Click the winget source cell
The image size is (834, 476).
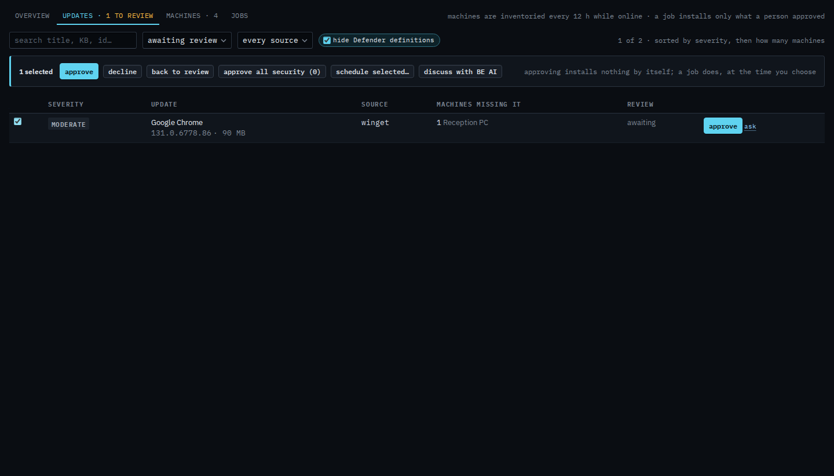[x=375, y=122]
